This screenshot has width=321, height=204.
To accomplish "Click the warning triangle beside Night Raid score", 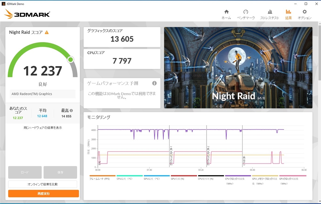I will [x=47, y=32].
